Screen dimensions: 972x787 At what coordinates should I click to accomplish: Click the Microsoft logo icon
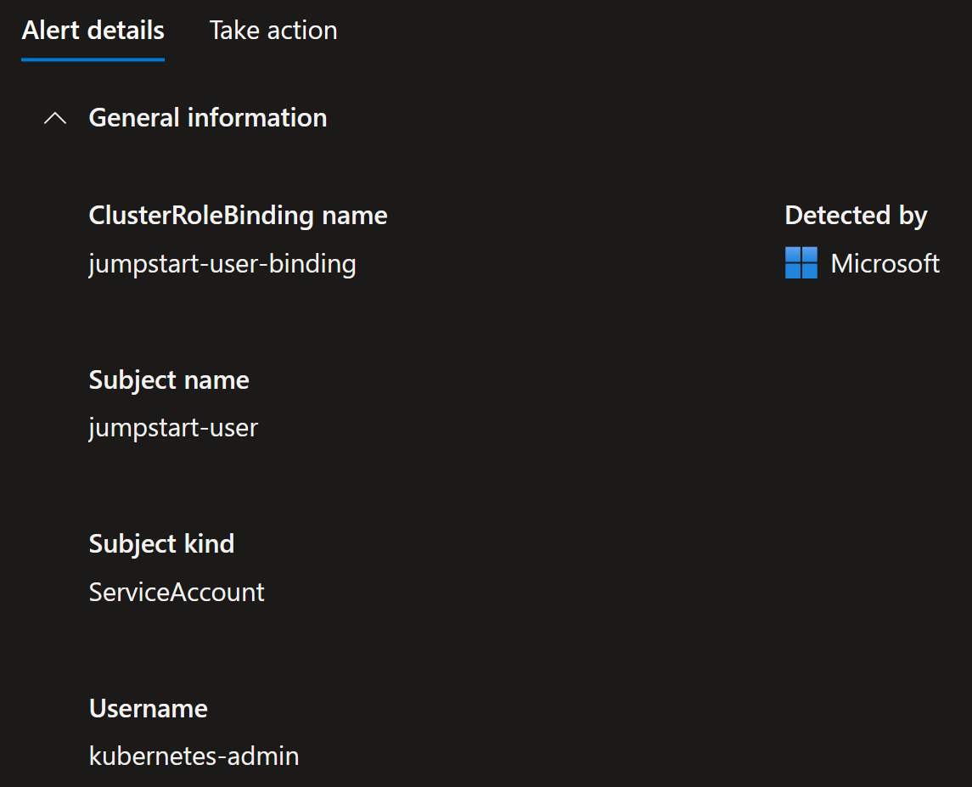[x=801, y=262]
